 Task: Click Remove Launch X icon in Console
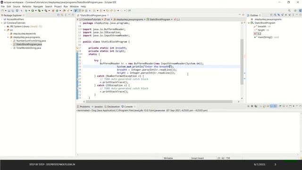pyautogui.click(x=252, y=106)
